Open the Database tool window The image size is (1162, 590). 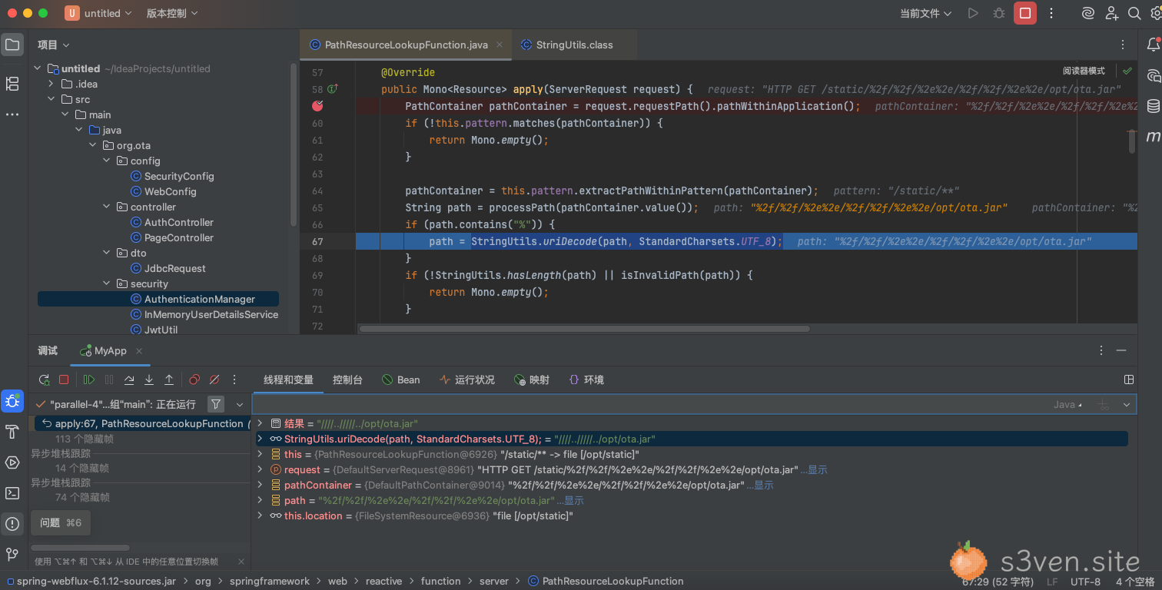(x=1154, y=106)
